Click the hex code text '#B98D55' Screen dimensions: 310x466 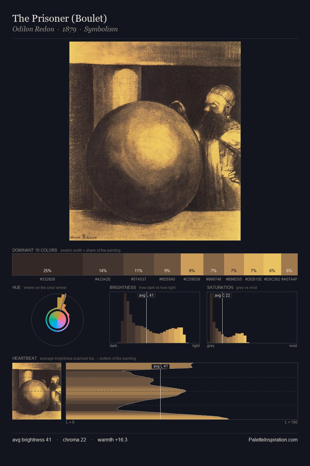(234, 279)
